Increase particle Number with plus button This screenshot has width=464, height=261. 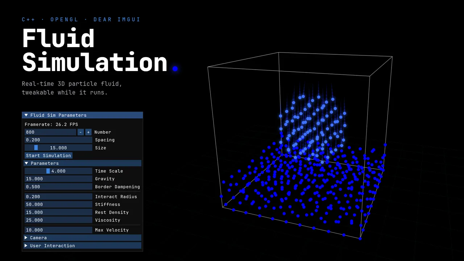[x=88, y=132]
